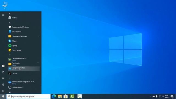Image resolution: width=176 pixels, height=99 pixels.
Task: Click the Power button in Start sidebar
Action: pyautogui.click(x=3, y=91)
